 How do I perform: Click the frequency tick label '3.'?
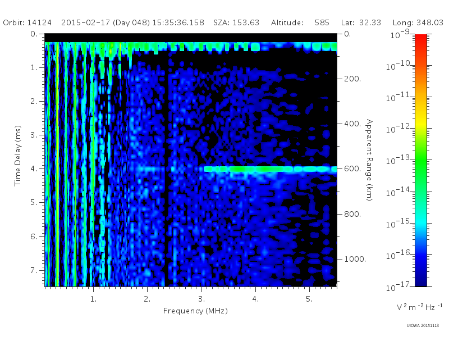coord(201,299)
